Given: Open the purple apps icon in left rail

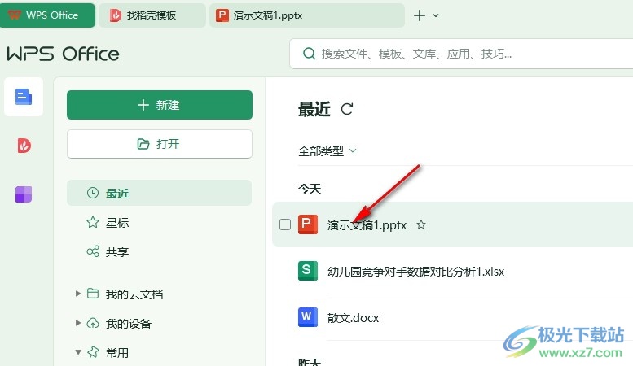Looking at the screenshot, I should tap(24, 194).
